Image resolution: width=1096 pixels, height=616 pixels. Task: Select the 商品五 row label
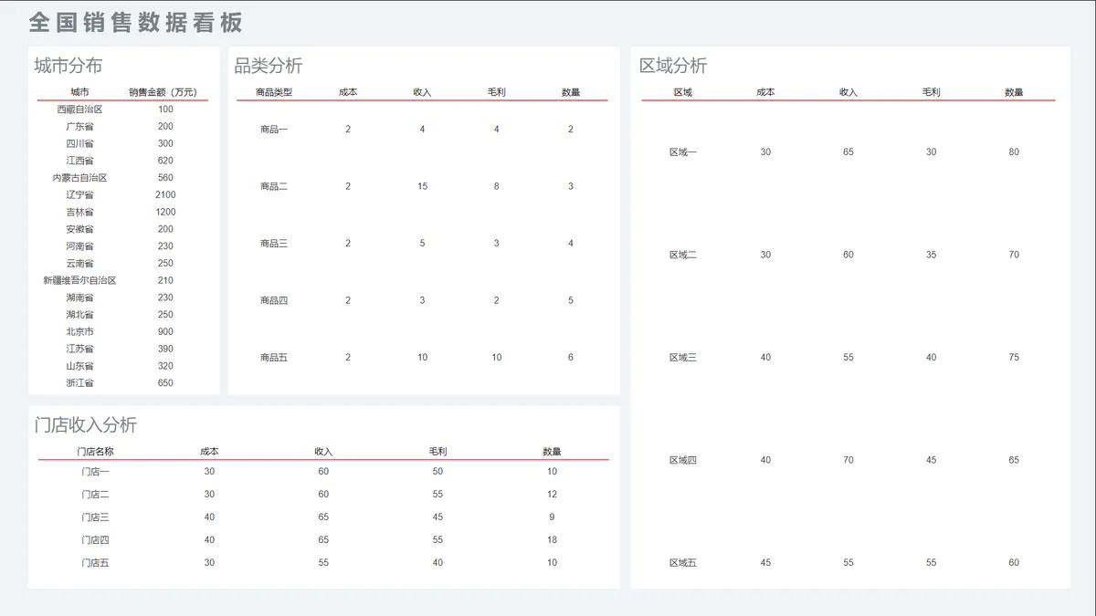click(274, 358)
